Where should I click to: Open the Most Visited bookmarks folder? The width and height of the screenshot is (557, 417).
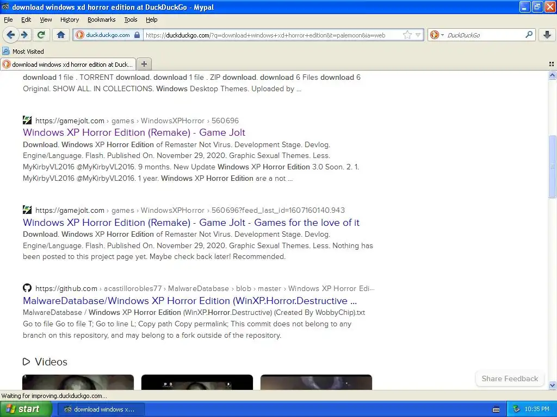pos(23,52)
